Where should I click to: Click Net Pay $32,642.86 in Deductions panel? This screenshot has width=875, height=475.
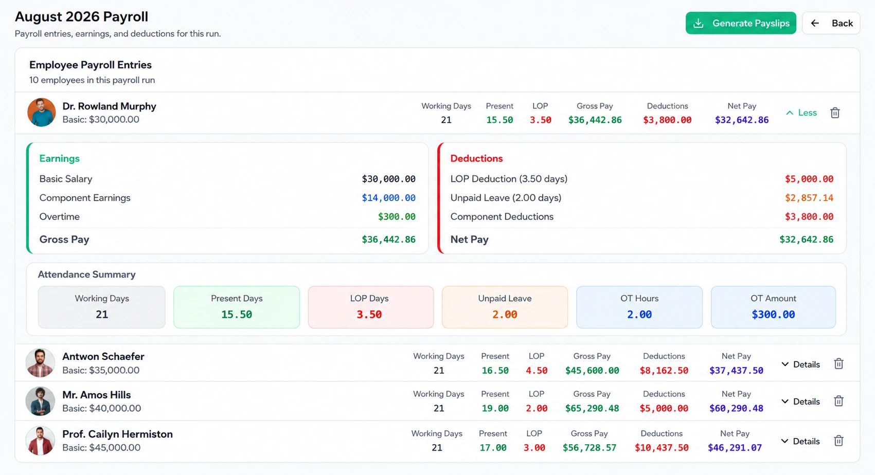coord(806,240)
